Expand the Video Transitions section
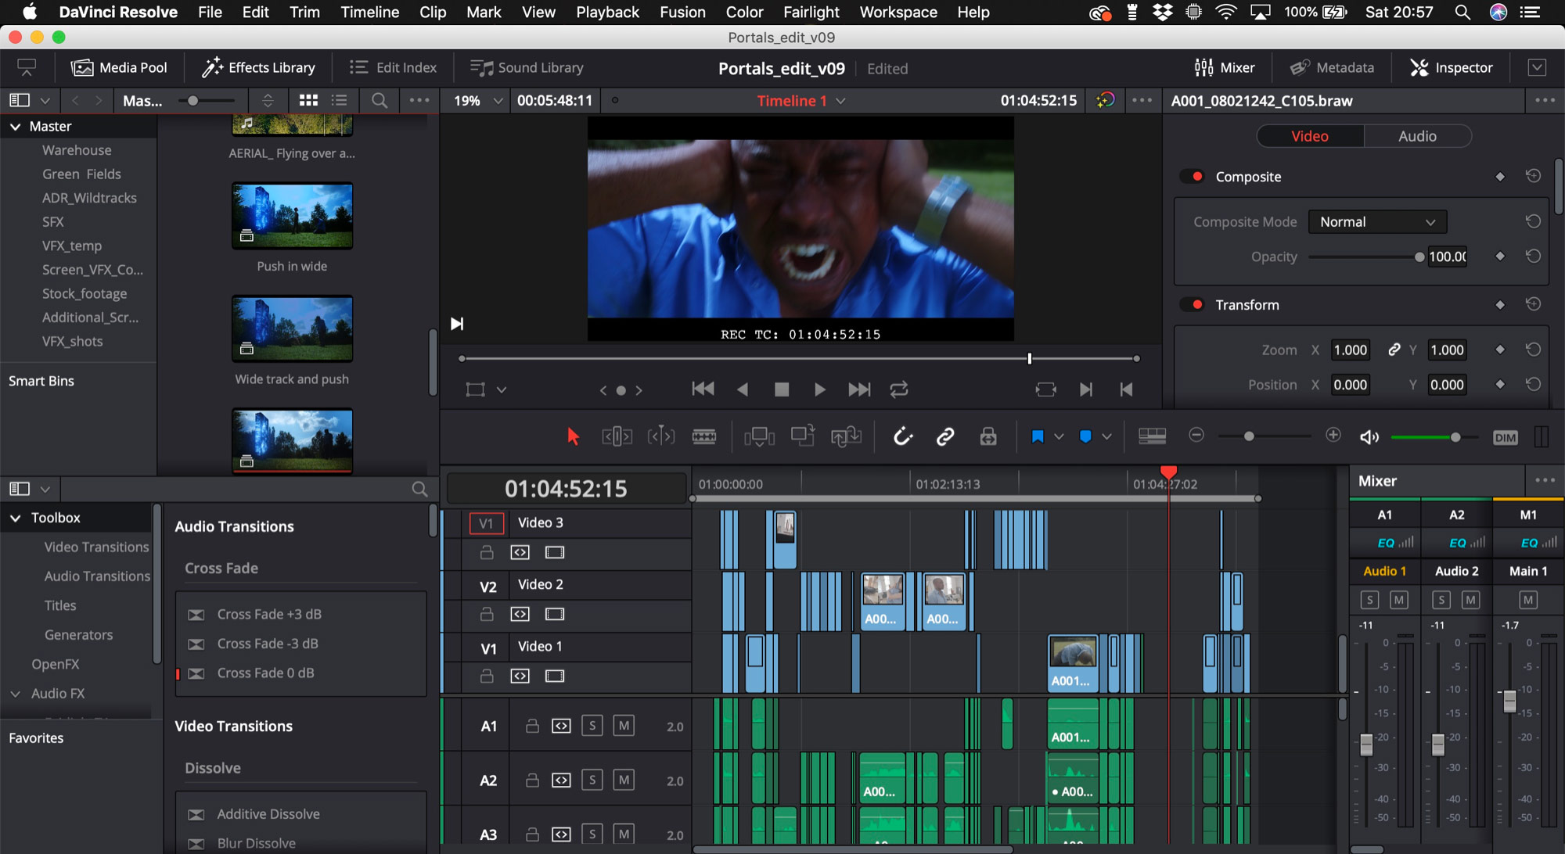 coord(97,546)
